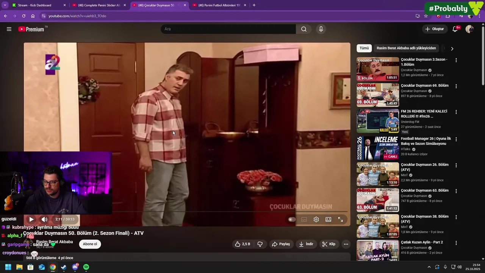Open more actions ellipsis below video
Image resolution: width=485 pixels, height=273 pixels.
click(346, 244)
